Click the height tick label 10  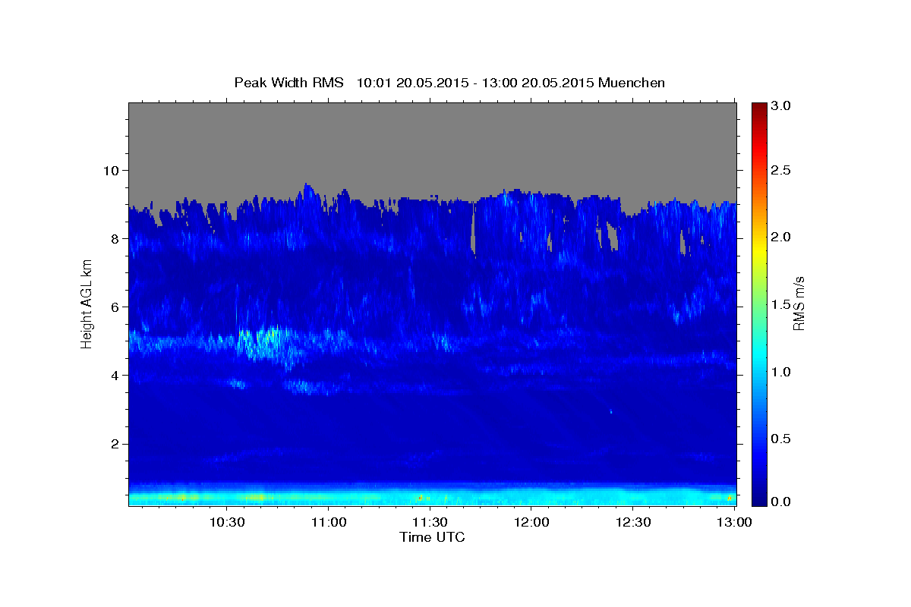click(x=113, y=170)
